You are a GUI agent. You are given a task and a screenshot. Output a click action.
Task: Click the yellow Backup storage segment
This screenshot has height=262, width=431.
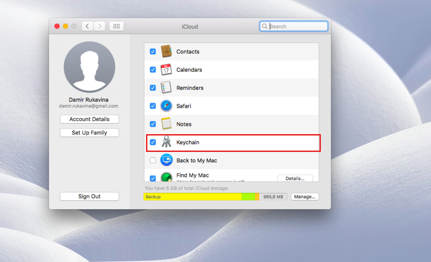tap(193, 196)
